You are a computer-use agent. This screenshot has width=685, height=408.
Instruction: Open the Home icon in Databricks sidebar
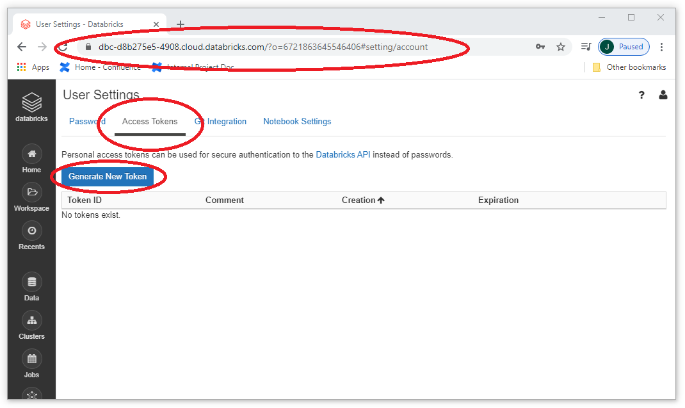coord(32,154)
